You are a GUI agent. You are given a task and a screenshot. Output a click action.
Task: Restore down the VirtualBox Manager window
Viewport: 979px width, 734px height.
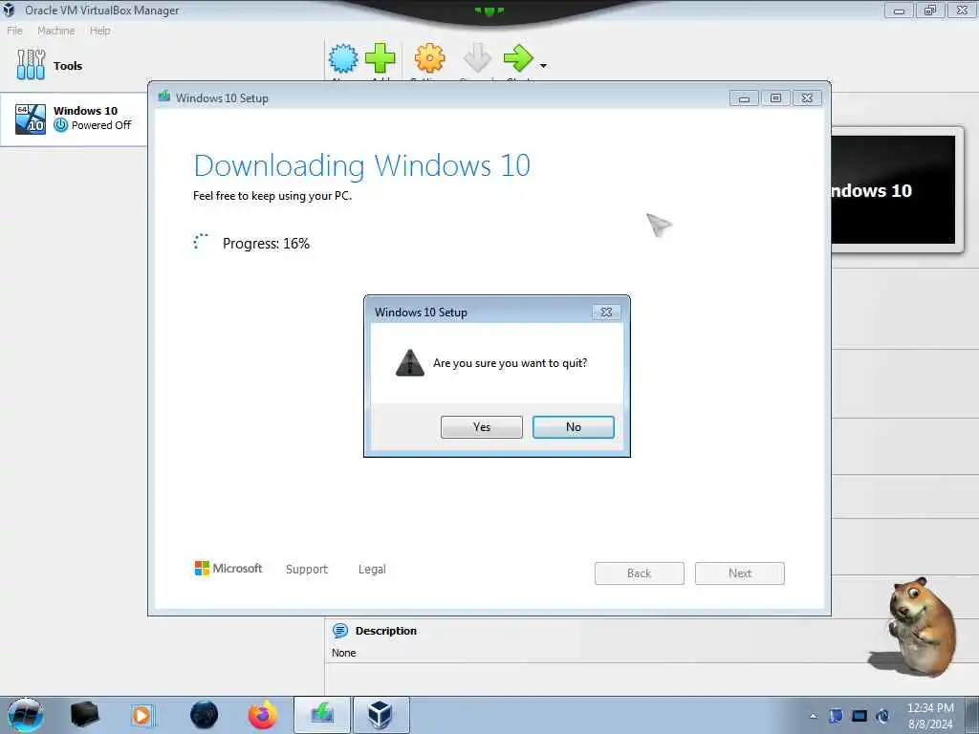(x=930, y=11)
